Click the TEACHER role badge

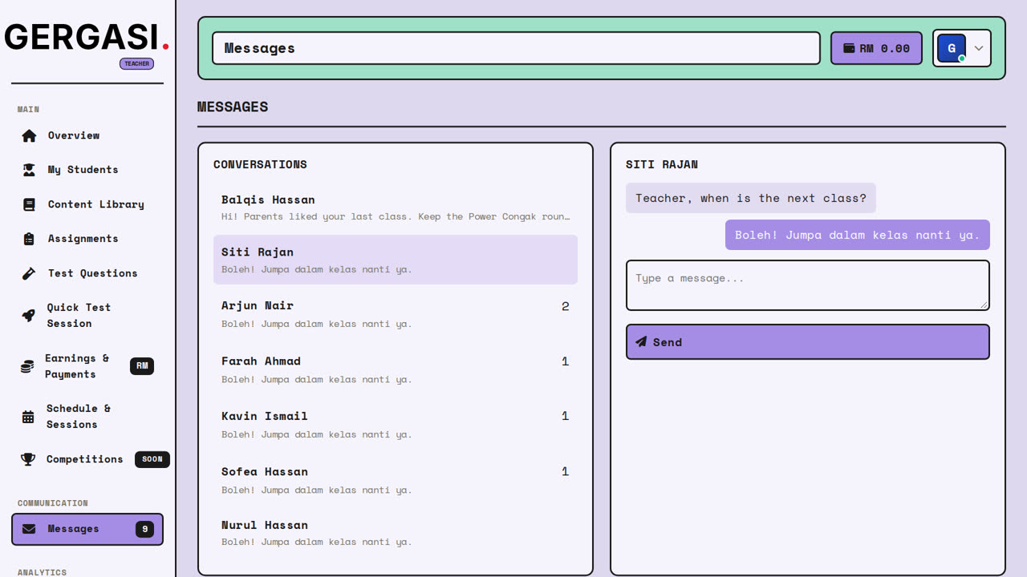tap(136, 63)
